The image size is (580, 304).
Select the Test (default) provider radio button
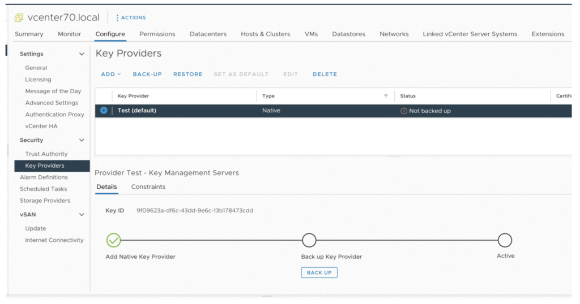104,111
